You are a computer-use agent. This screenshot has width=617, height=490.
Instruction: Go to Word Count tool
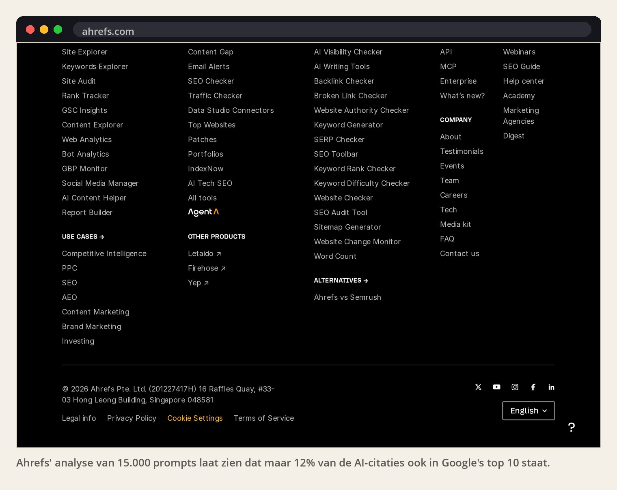(335, 256)
